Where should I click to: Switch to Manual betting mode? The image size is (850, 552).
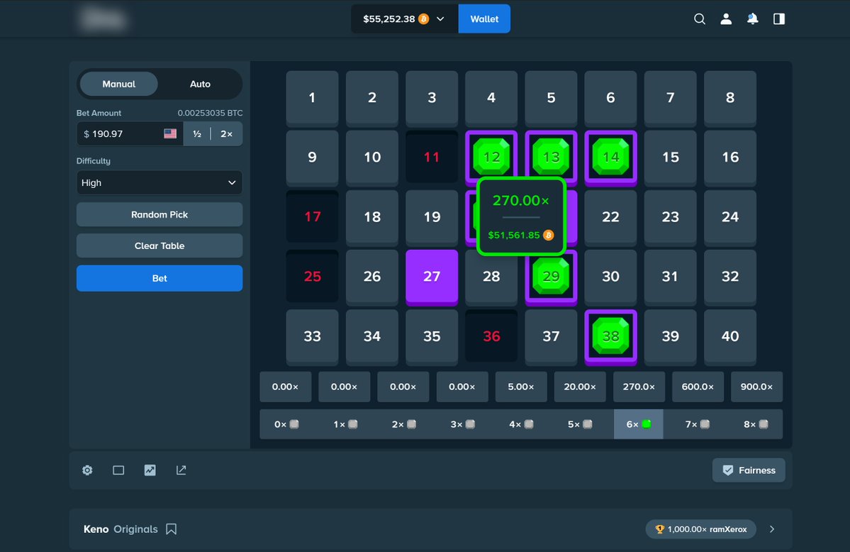[118, 84]
